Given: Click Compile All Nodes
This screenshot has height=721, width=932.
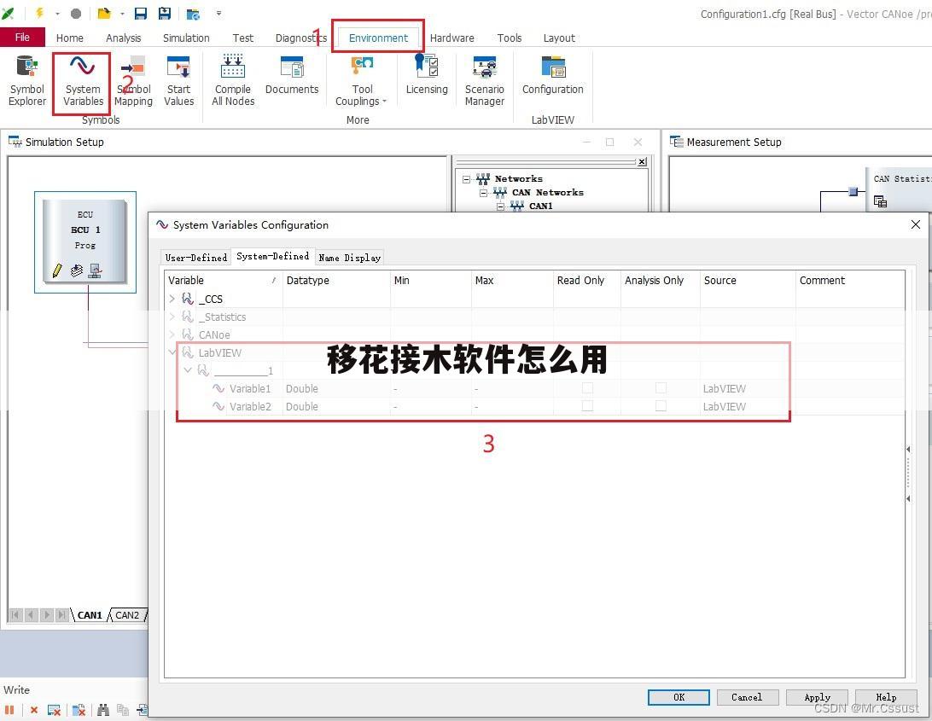Looking at the screenshot, I should [x=233, y=81].
